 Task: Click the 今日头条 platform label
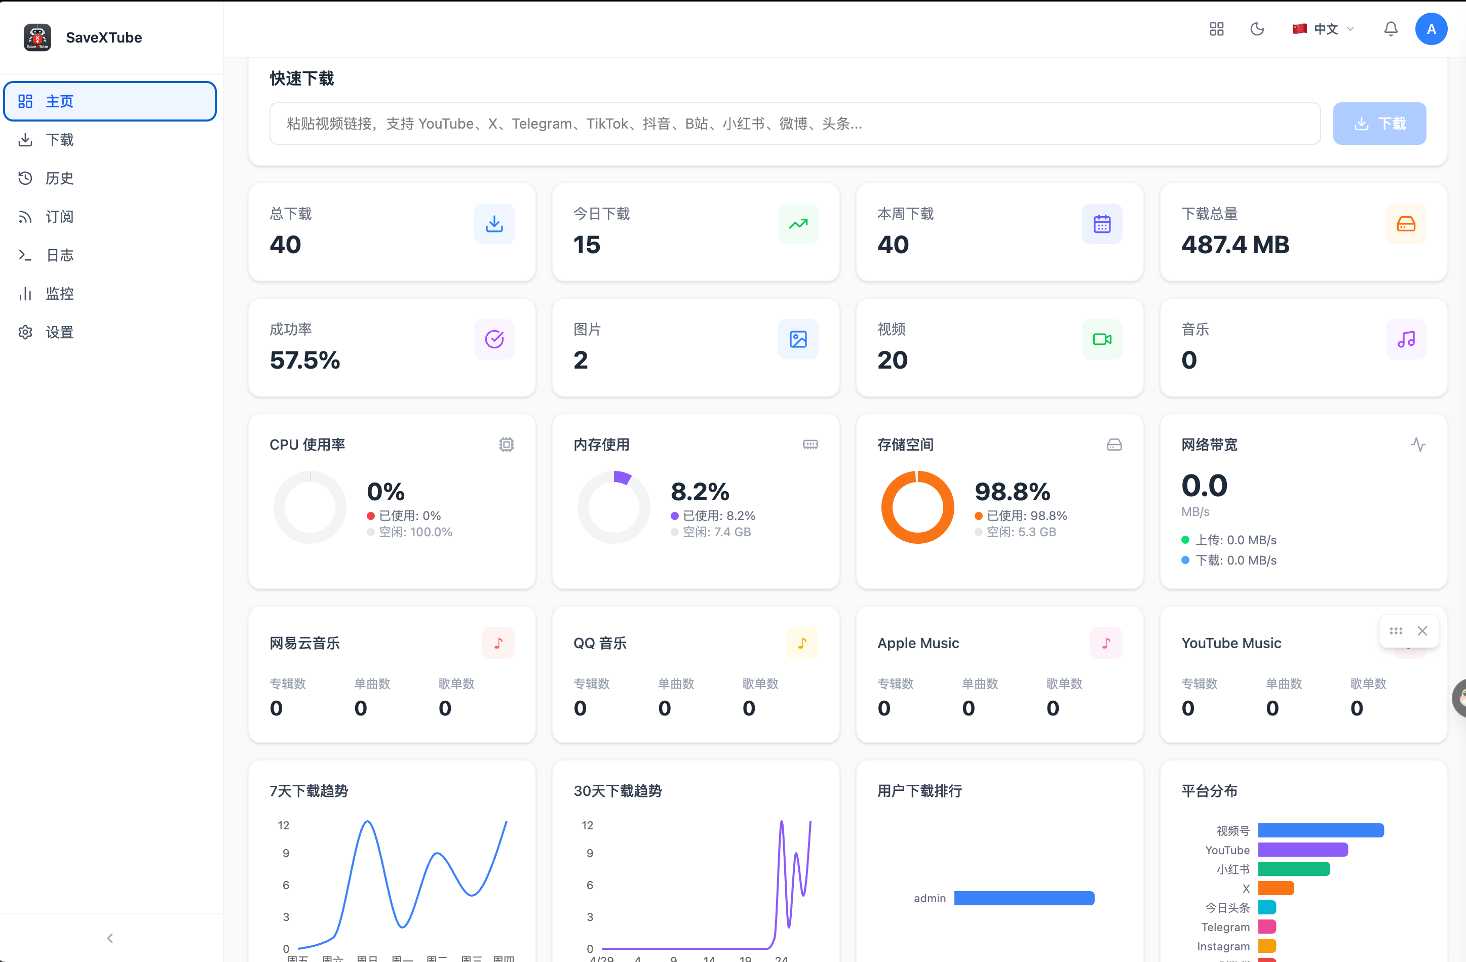(1227, 908)
